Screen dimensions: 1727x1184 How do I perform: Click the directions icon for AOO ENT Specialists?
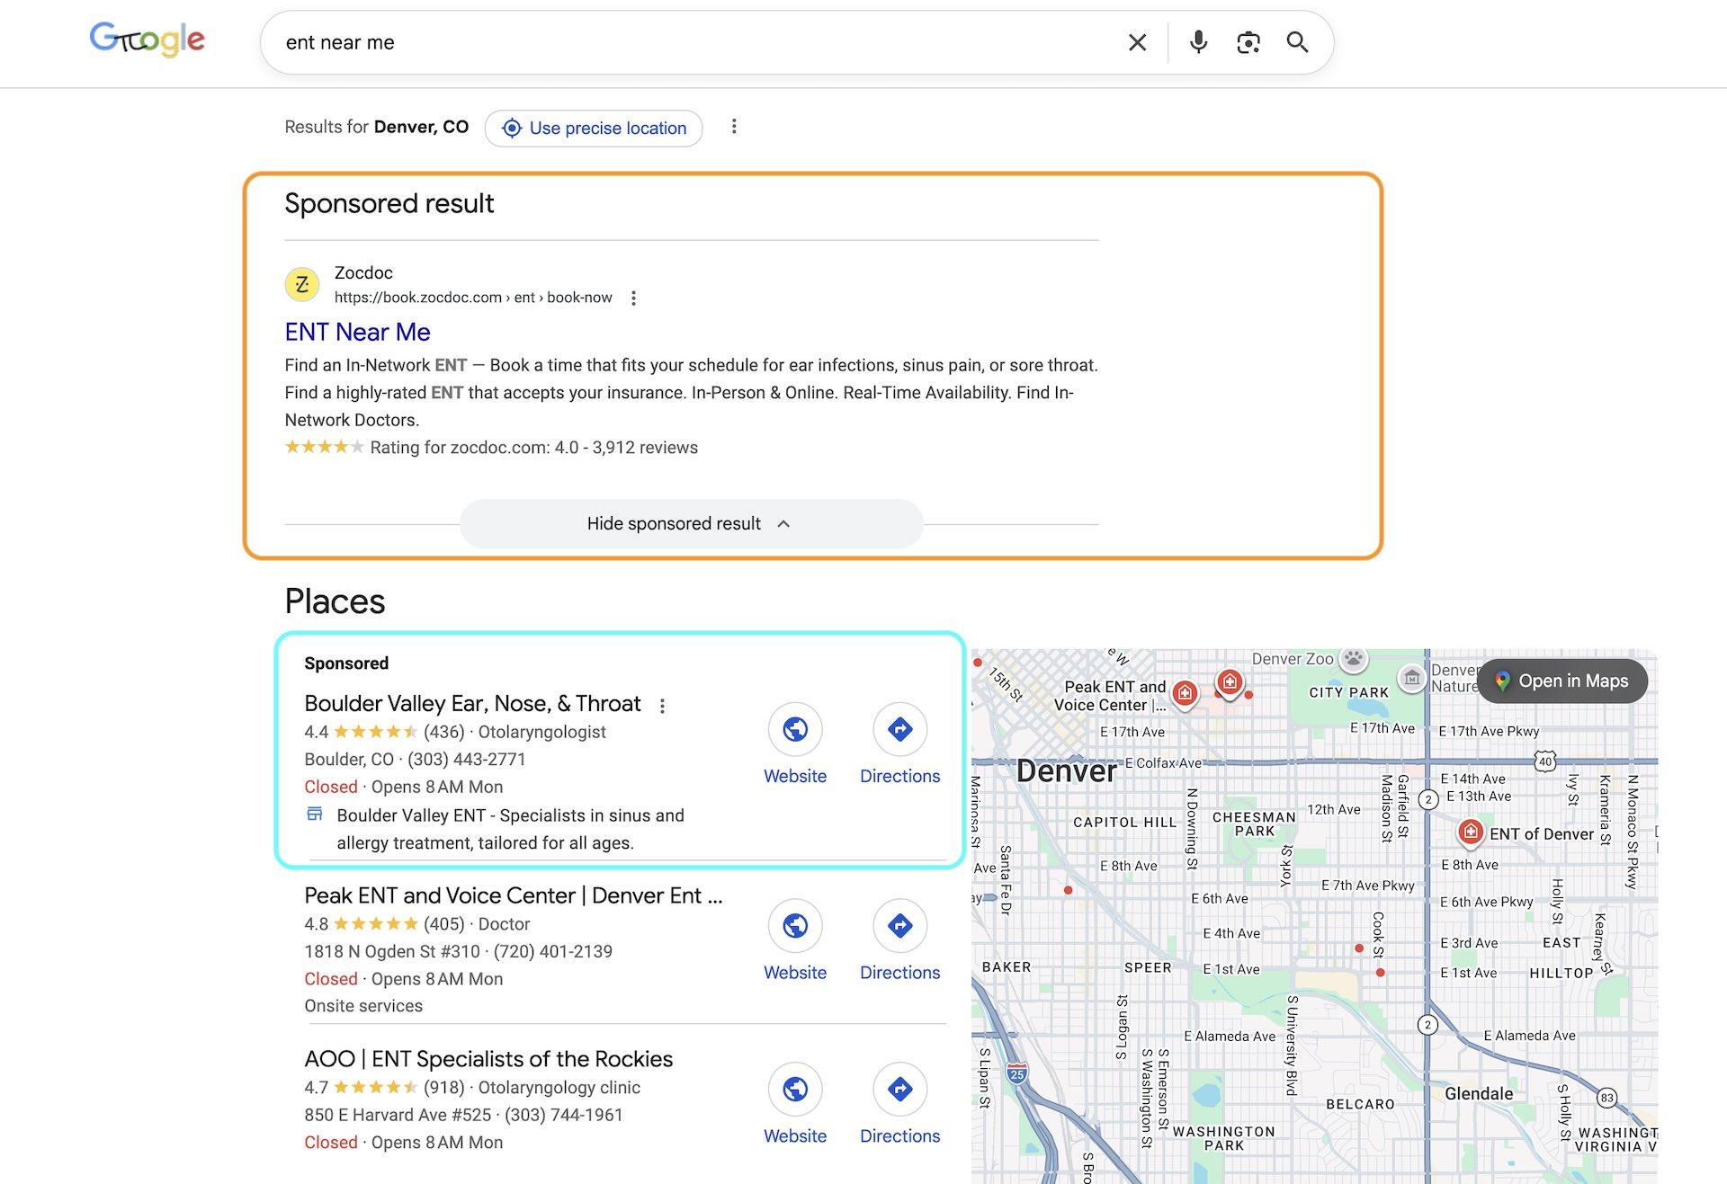[899, 1089]
